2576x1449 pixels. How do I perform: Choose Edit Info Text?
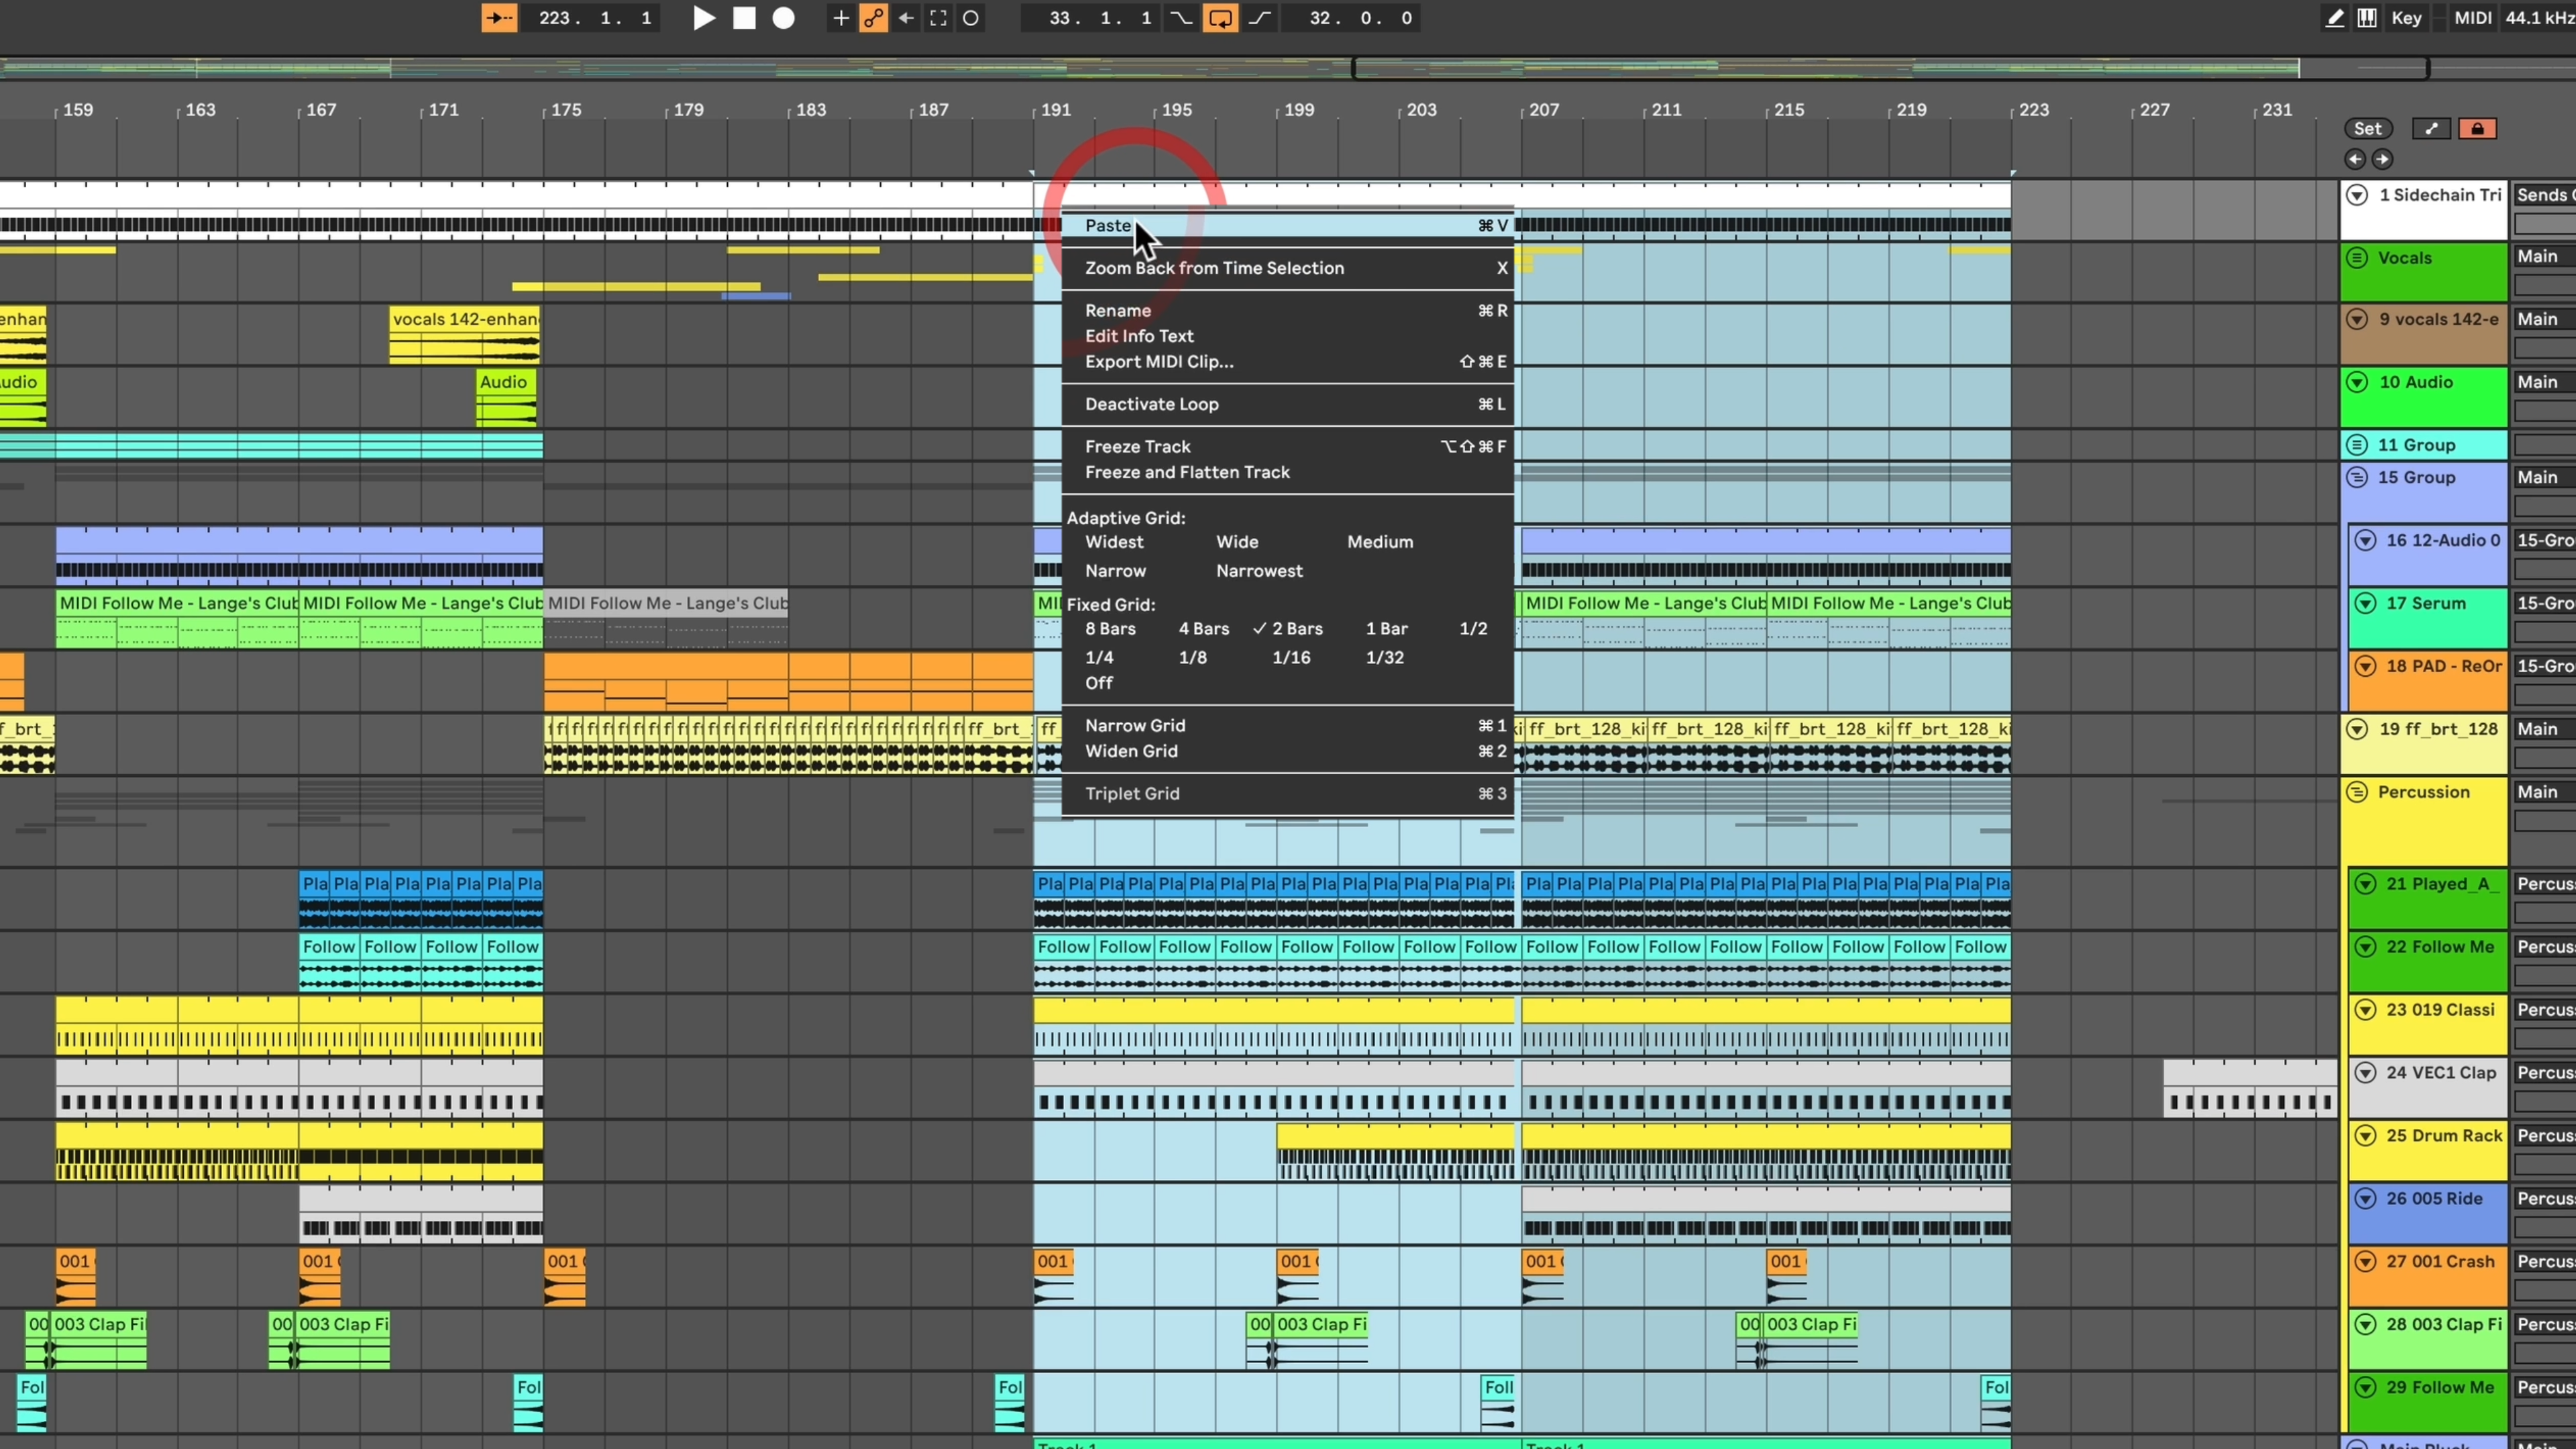point(1288,336)
